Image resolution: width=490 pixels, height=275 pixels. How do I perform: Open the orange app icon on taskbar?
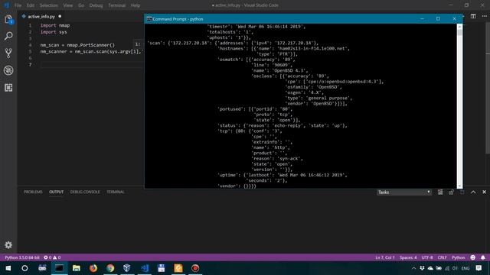pyautogui.click(x=178, y=268)
